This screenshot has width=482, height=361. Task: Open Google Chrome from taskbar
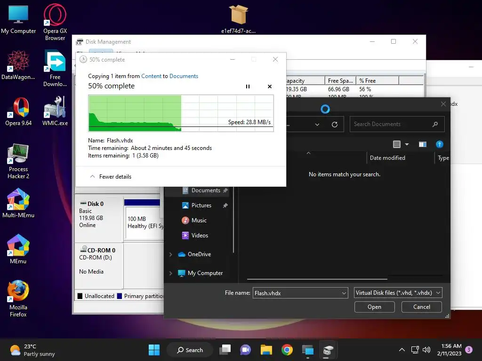tap(287, 350)
